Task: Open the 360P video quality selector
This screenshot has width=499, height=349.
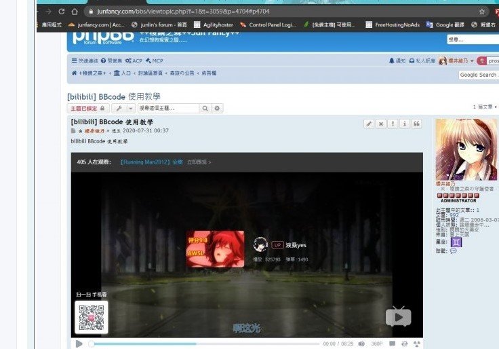Action: [377, 344]
